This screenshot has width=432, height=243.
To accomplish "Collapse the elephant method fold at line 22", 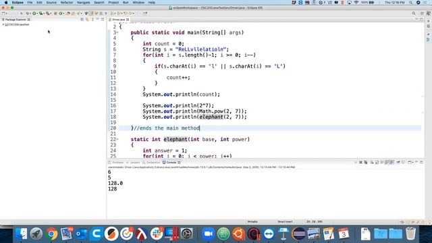I will point(117,140).
